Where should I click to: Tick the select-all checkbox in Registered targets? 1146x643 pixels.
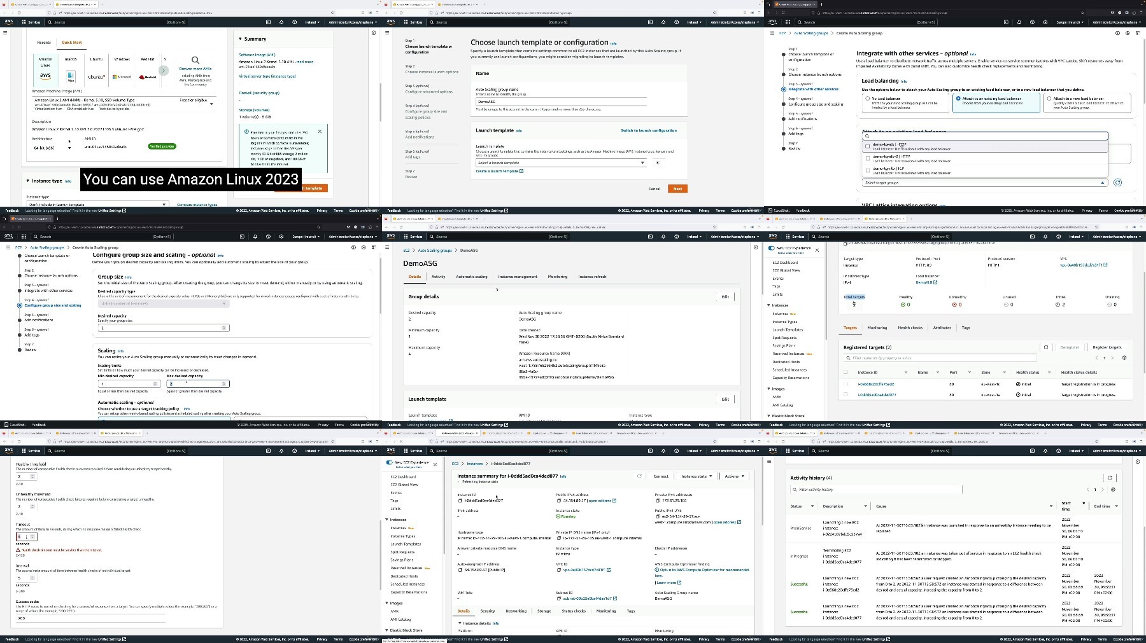(845, 373)
